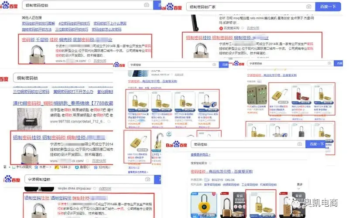Click search box containing 密码挂锁 in bottom panel
349x218 pixels.
tap(248, 144)
